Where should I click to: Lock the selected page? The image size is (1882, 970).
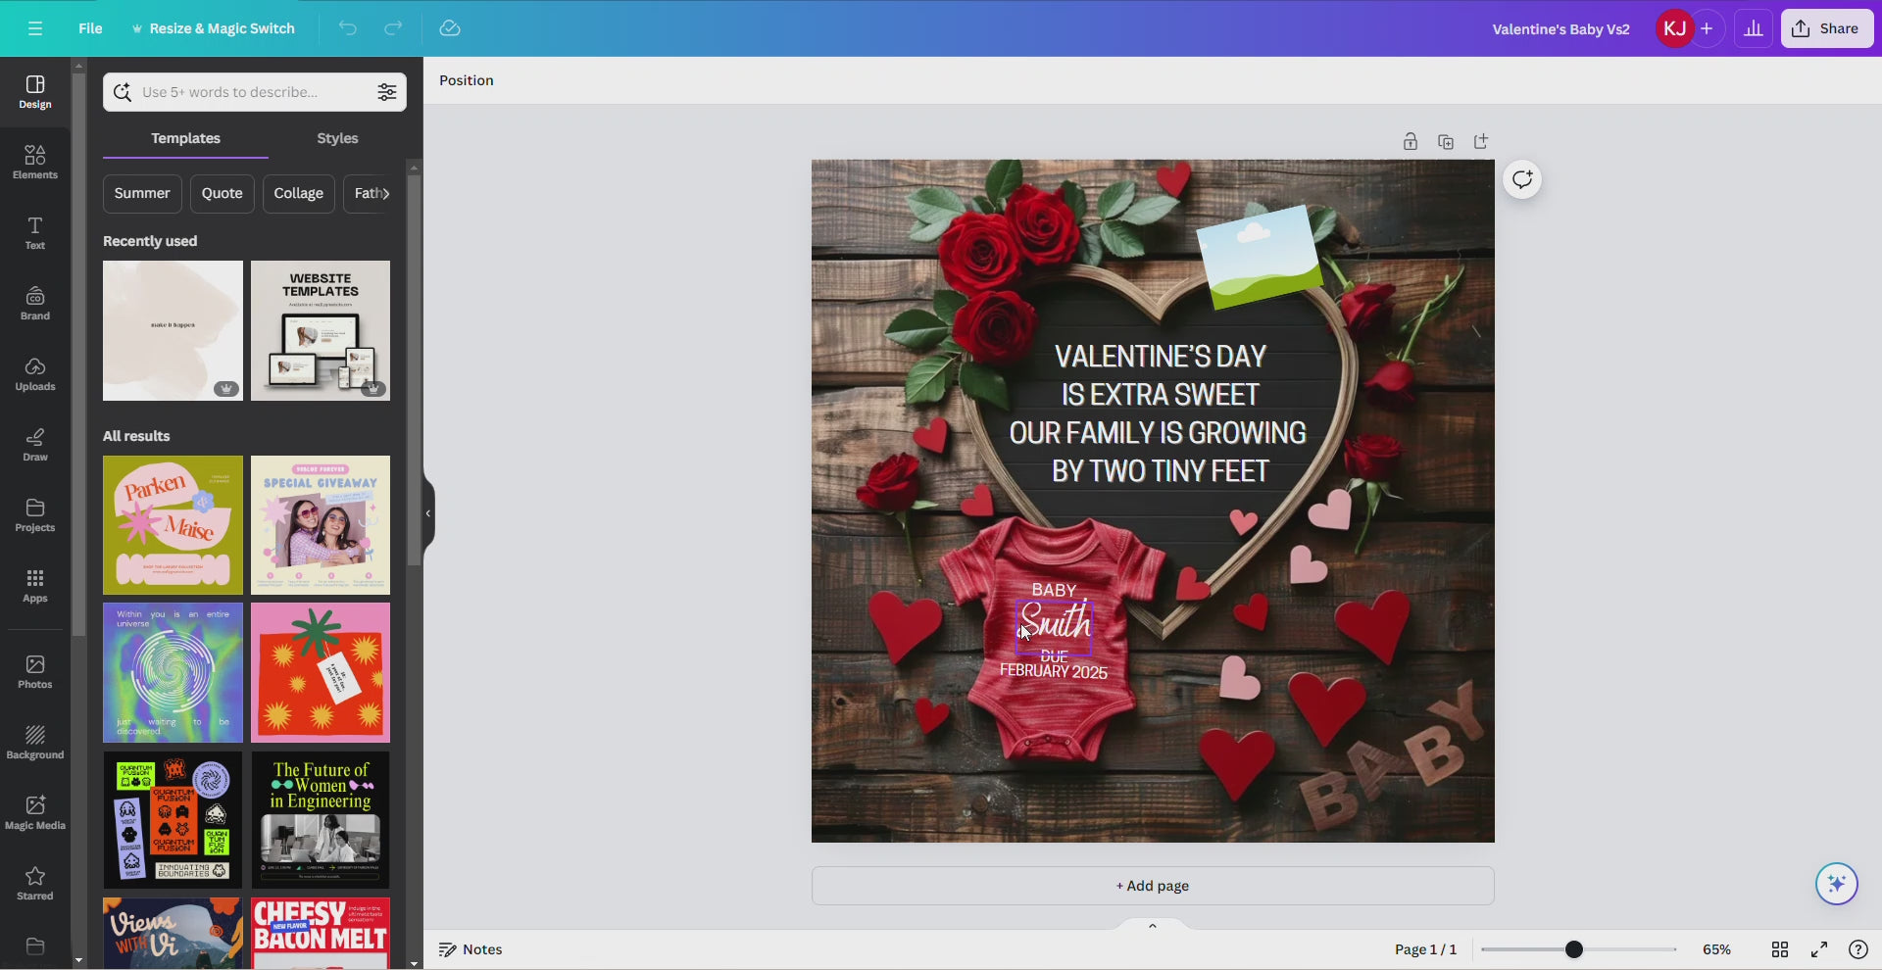click(1410, 141)
